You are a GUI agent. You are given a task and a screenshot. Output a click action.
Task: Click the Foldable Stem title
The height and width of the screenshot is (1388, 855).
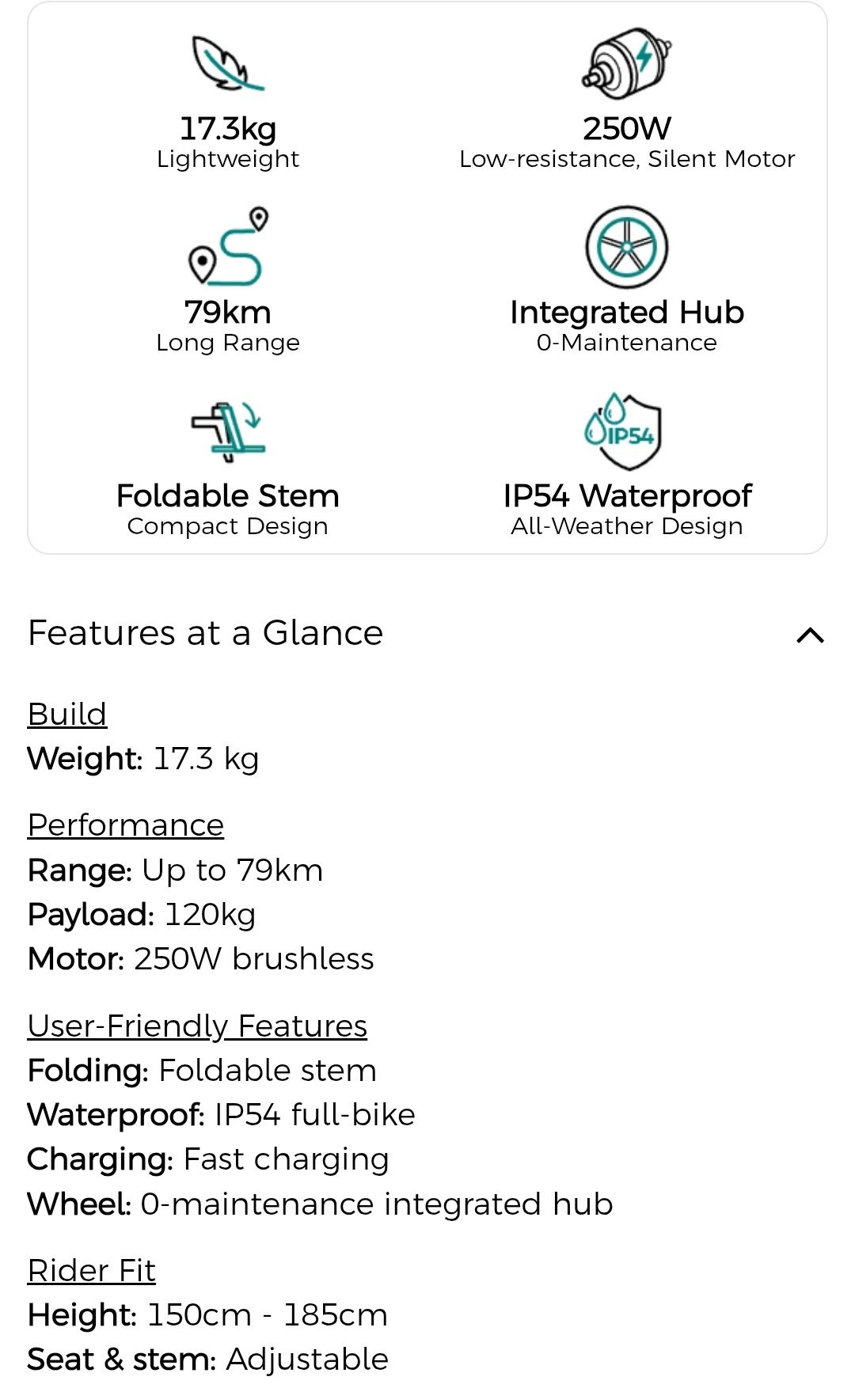(x=228, y=496)
